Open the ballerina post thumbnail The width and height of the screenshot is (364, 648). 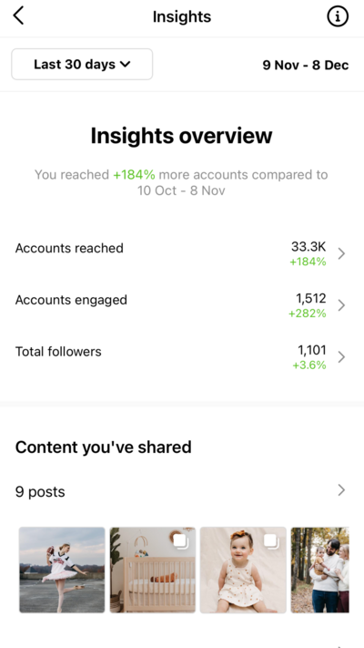[62, 570]
